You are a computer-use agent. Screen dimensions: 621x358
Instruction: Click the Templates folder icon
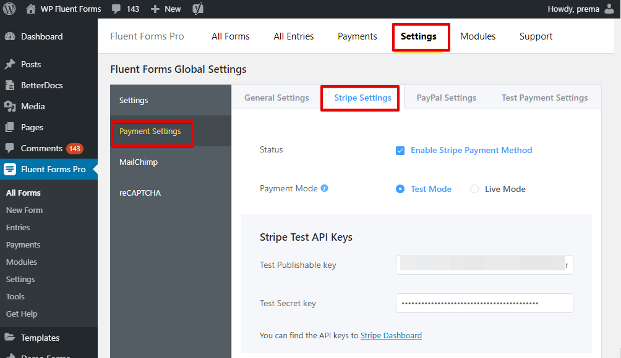click(10, 337)
